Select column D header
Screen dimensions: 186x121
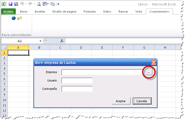81,48
